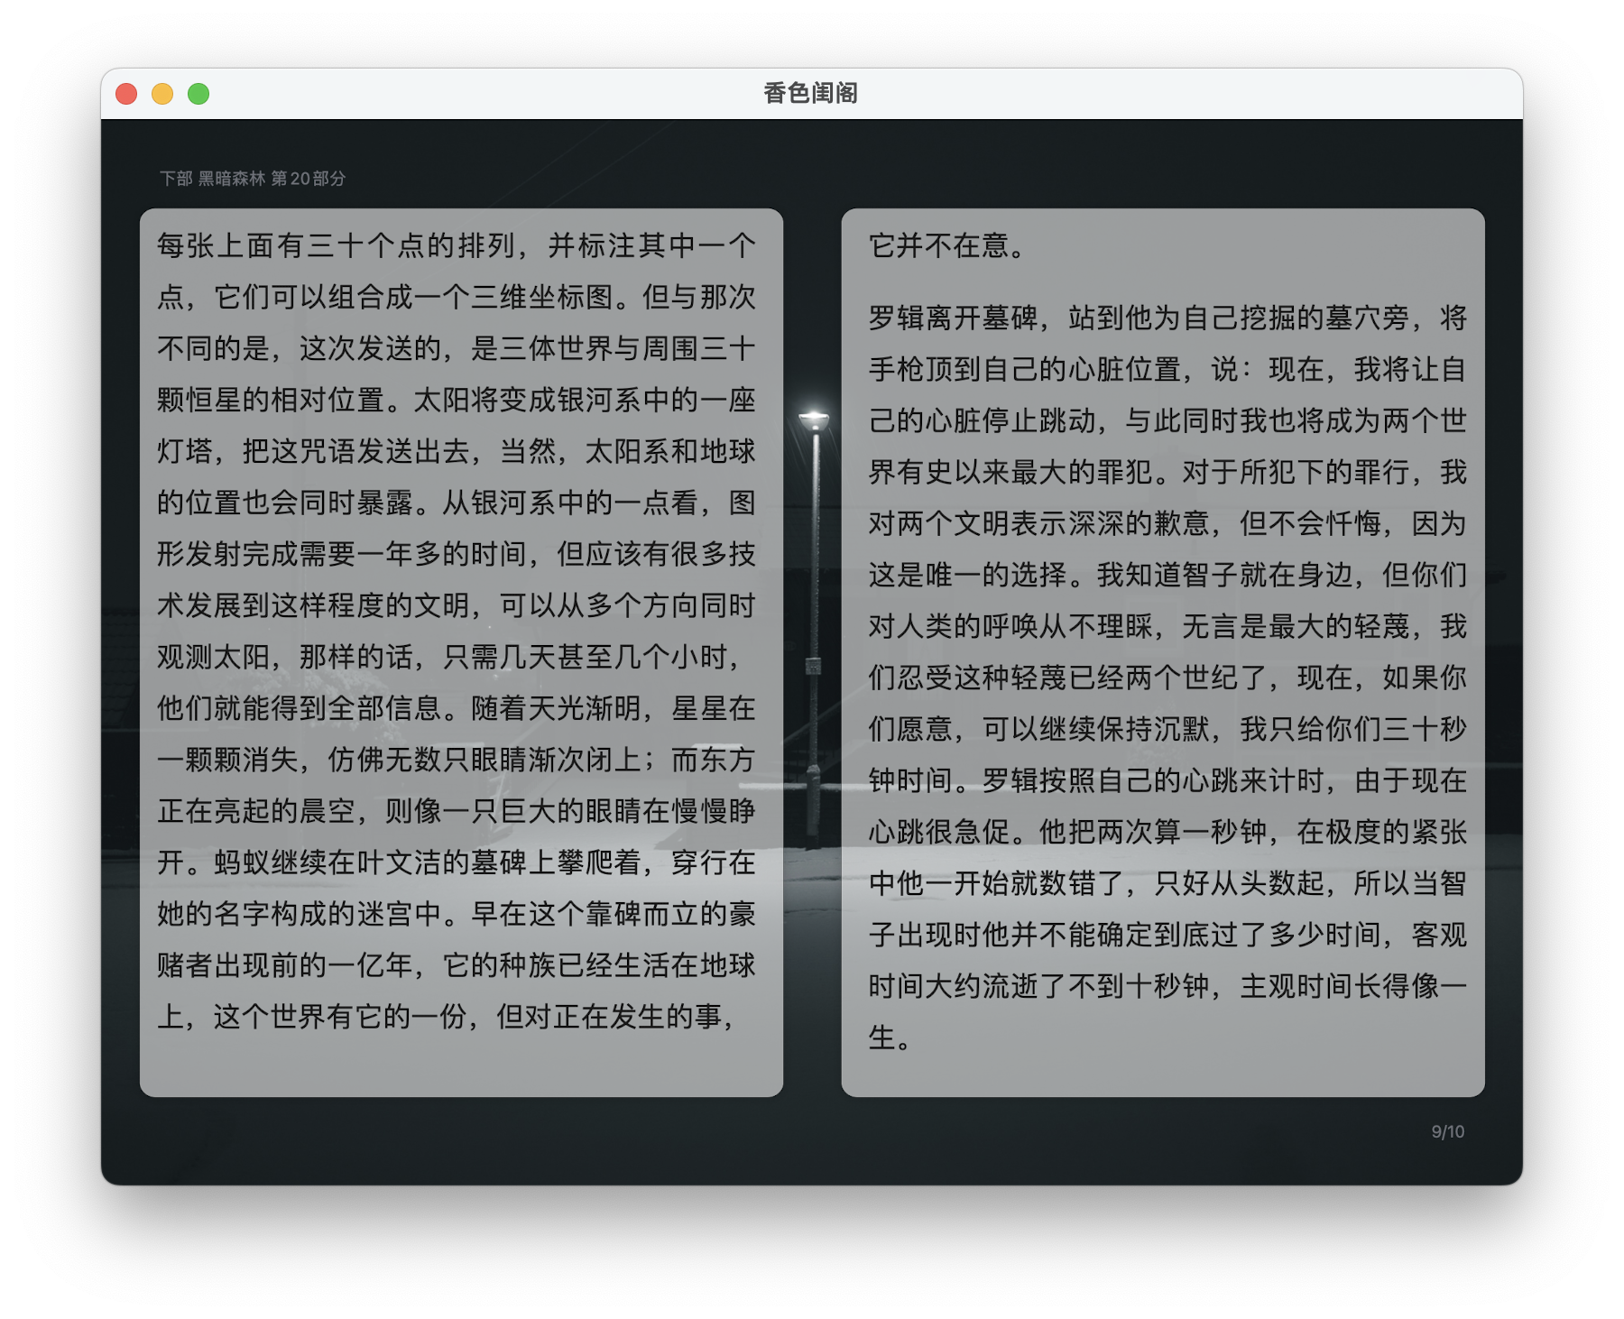Click the line starting 子出现时他并不能确定
Image resolution: width=1624 pixels, height=1319 pixels.
[1167, 935]
